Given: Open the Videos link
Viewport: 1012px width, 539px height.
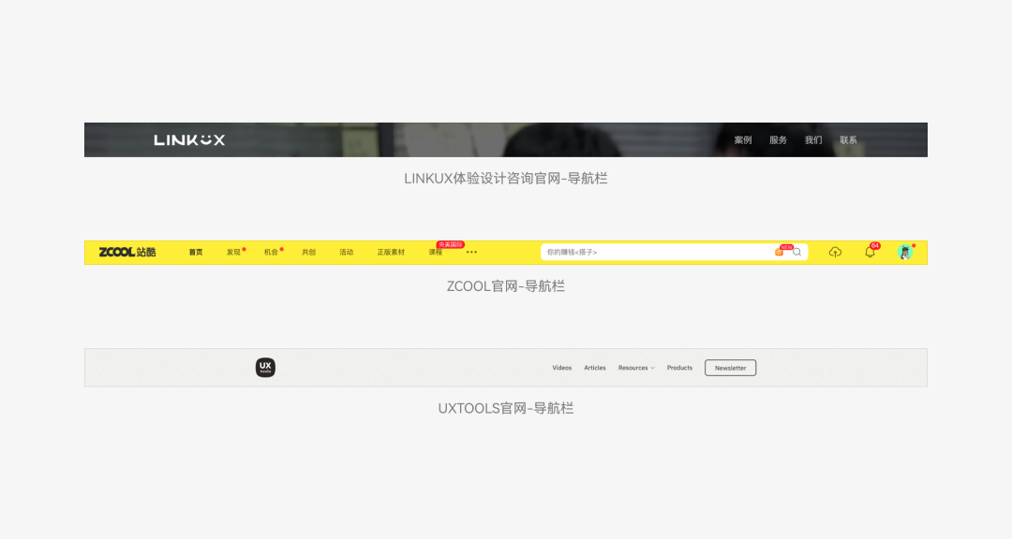Looking at the screenshot, I should pyautogui.click(x=561, y=368).
